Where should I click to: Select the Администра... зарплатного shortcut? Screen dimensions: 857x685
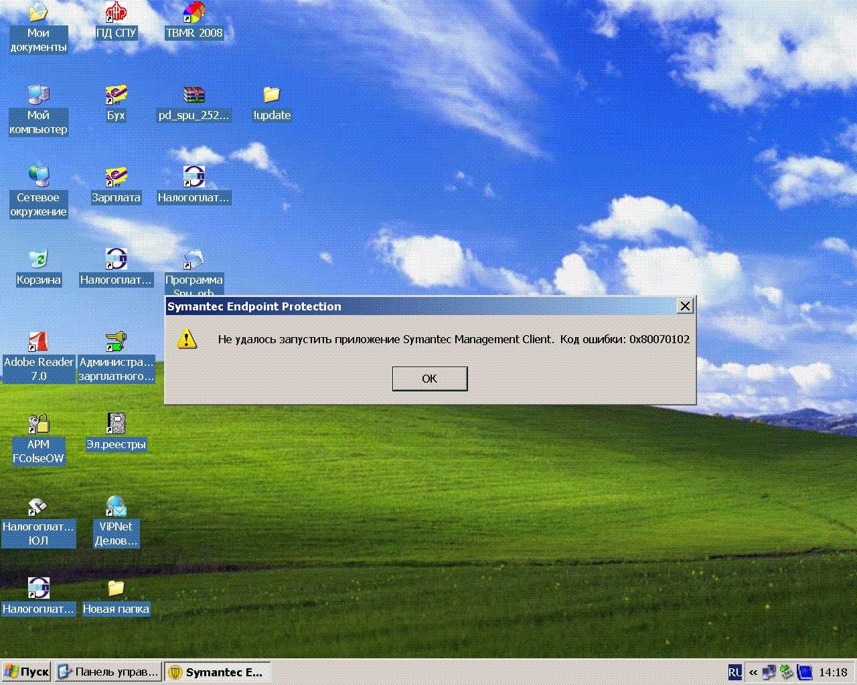tap(116, 357)
